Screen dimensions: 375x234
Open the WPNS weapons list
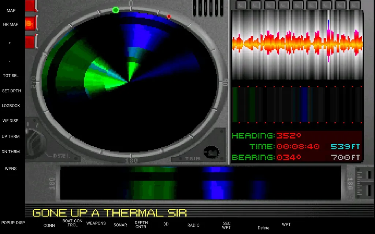pos(11,169)
